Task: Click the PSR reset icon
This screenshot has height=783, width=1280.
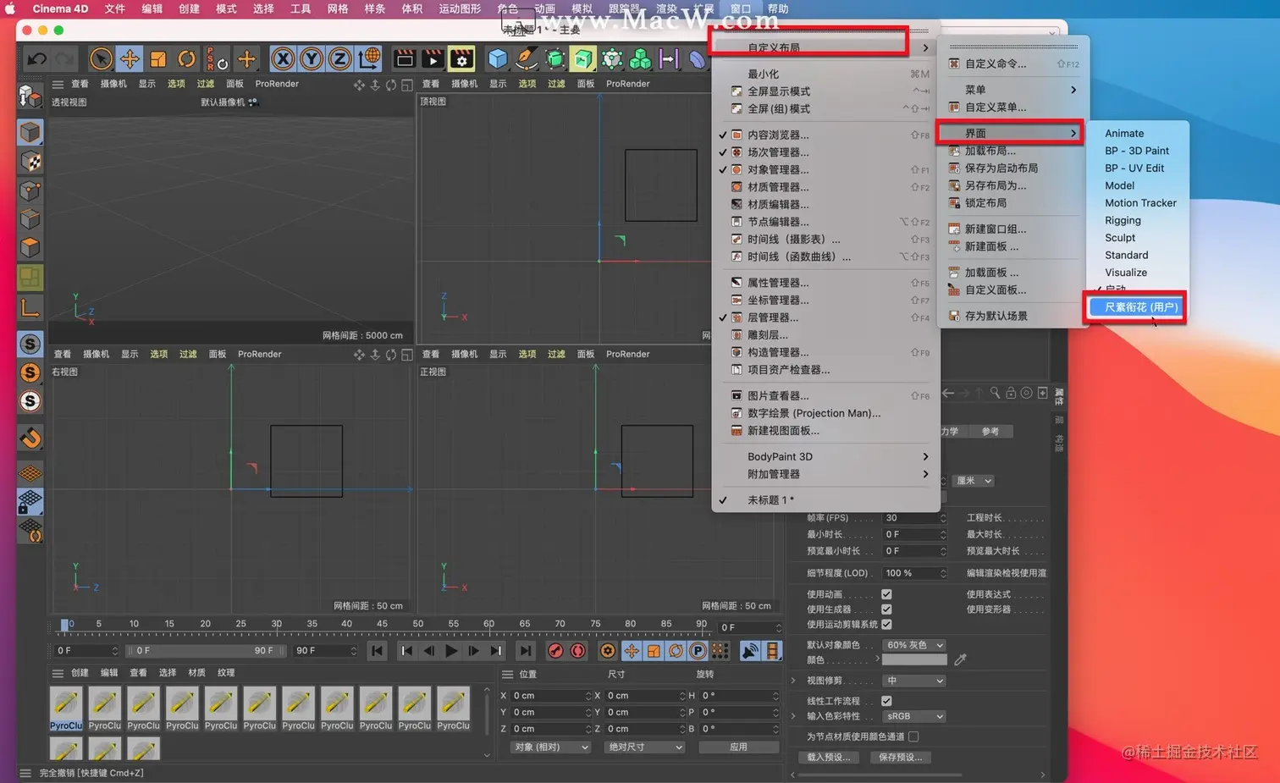Action: (217, 59)
